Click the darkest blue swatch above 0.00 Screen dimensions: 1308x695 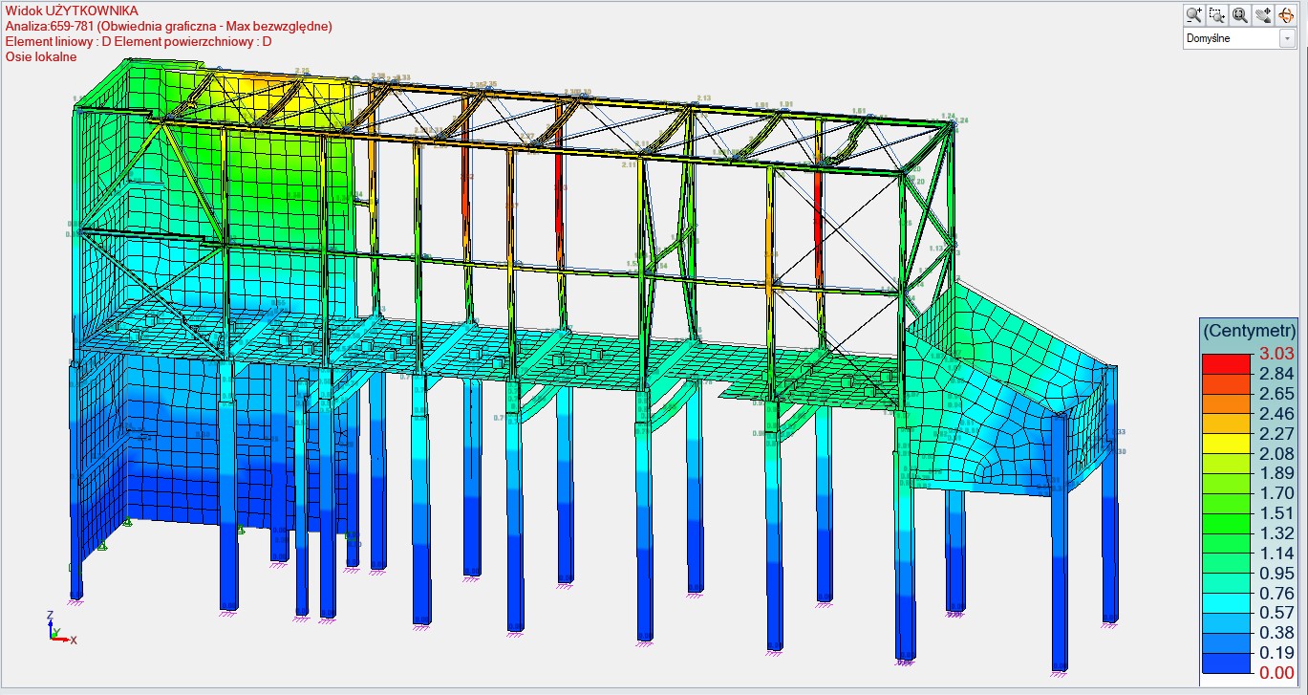click(x=1226, y=663)
